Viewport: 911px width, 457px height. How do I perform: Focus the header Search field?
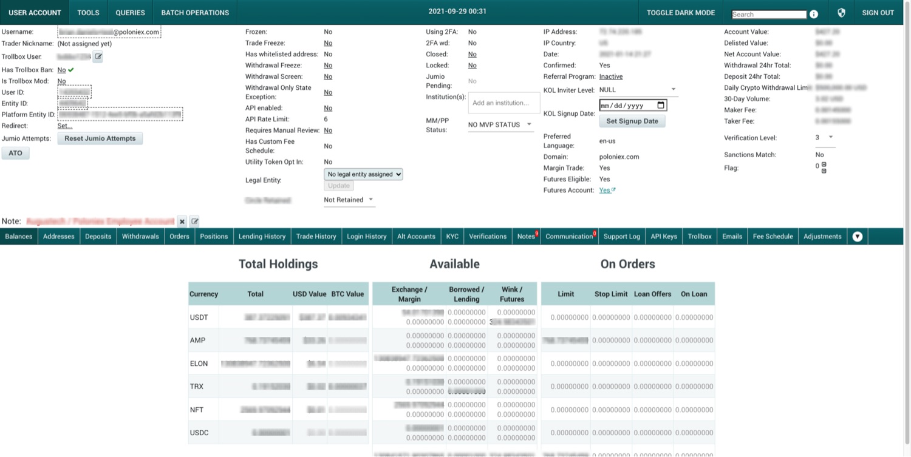tap(769, 14)
